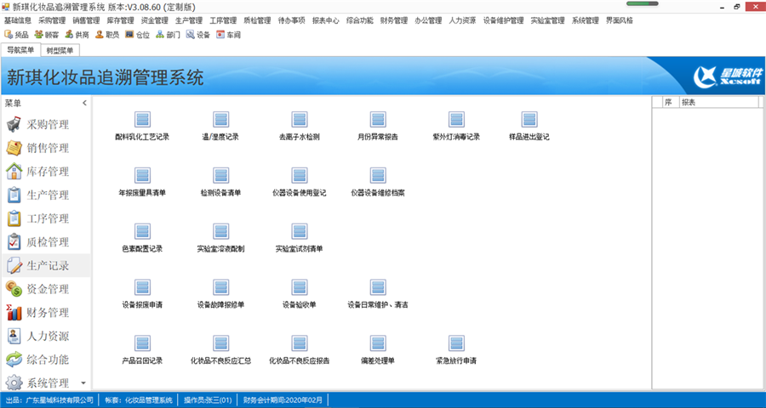Click 仓位 toolbar shortcut
This screenshot has height=408, width=766.
pos(138,35)
